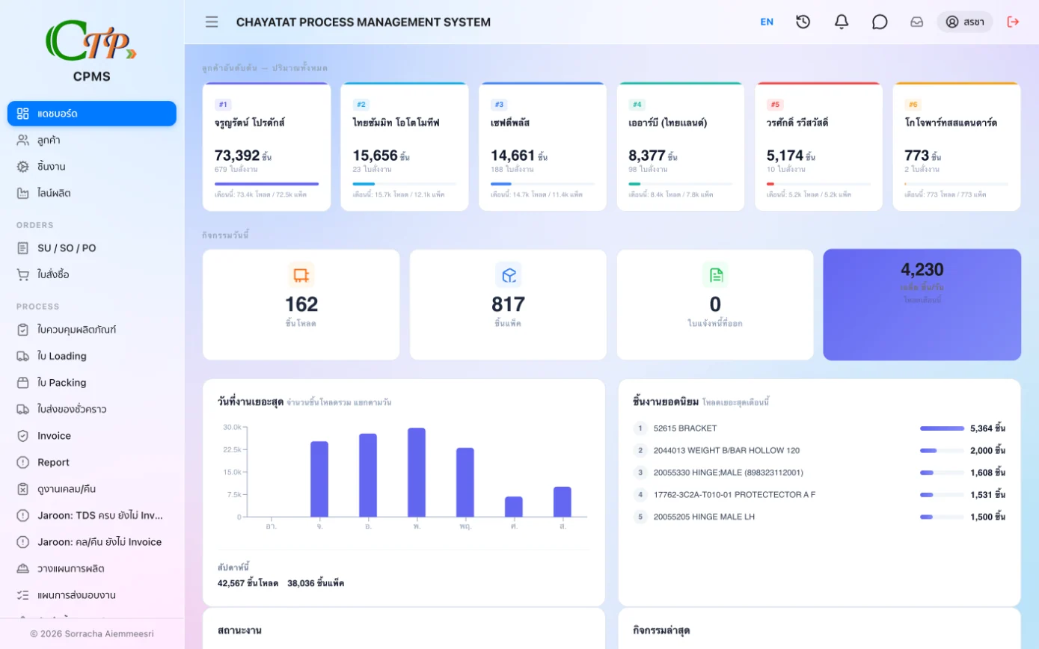This screenshot has width=1039, height=649.
Task: Toggle the sidebar with the hamburger menu icon
Action: (212, 22)
